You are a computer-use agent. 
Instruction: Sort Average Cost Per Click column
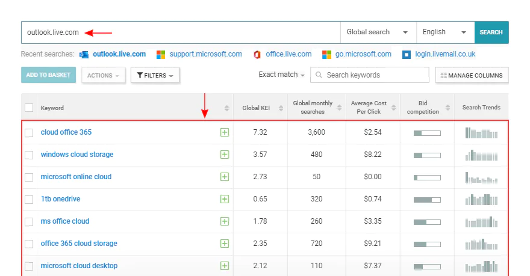[393, 108]
